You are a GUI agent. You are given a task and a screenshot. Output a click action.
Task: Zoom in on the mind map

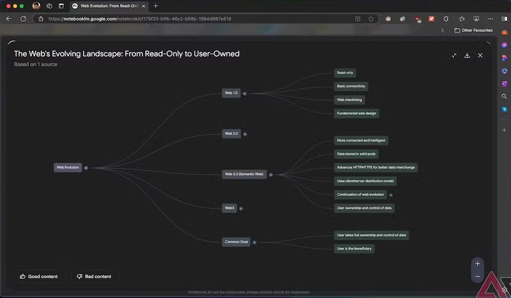tap(478, 264)
